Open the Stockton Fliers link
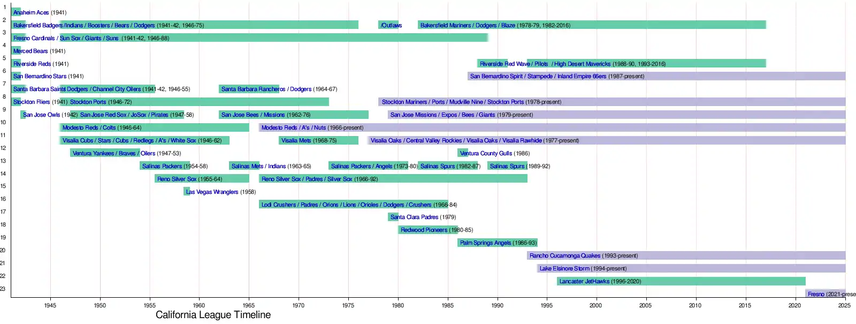 click(31, 102)
